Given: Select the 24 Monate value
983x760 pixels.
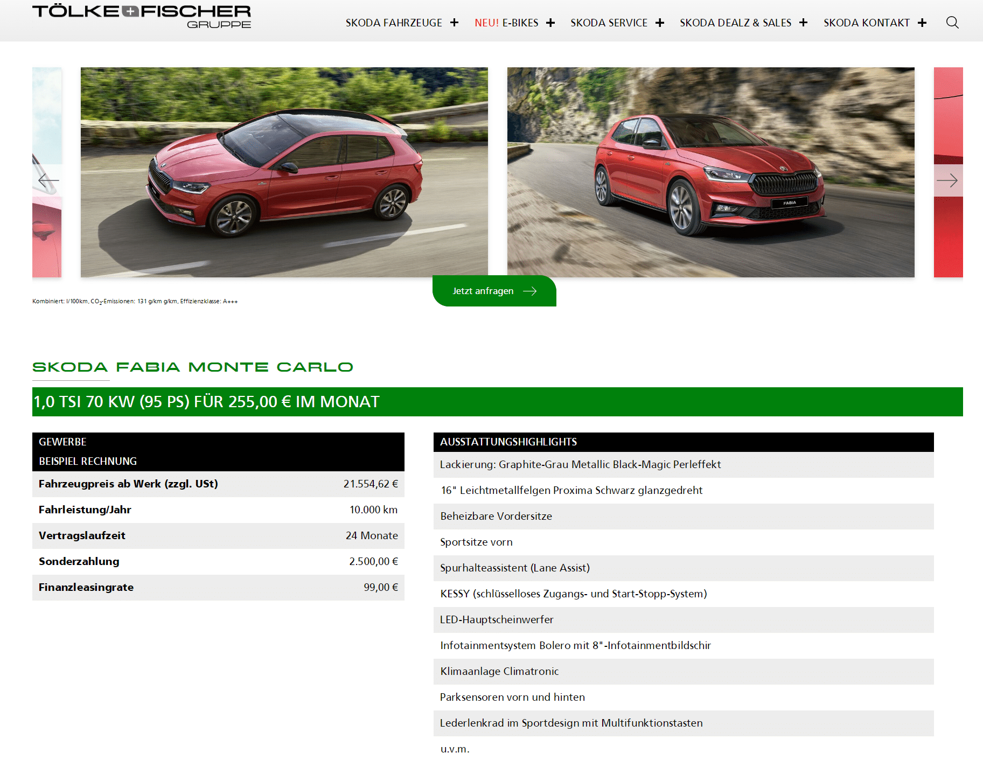Looking at the screenshot, I should pos(372,535).
